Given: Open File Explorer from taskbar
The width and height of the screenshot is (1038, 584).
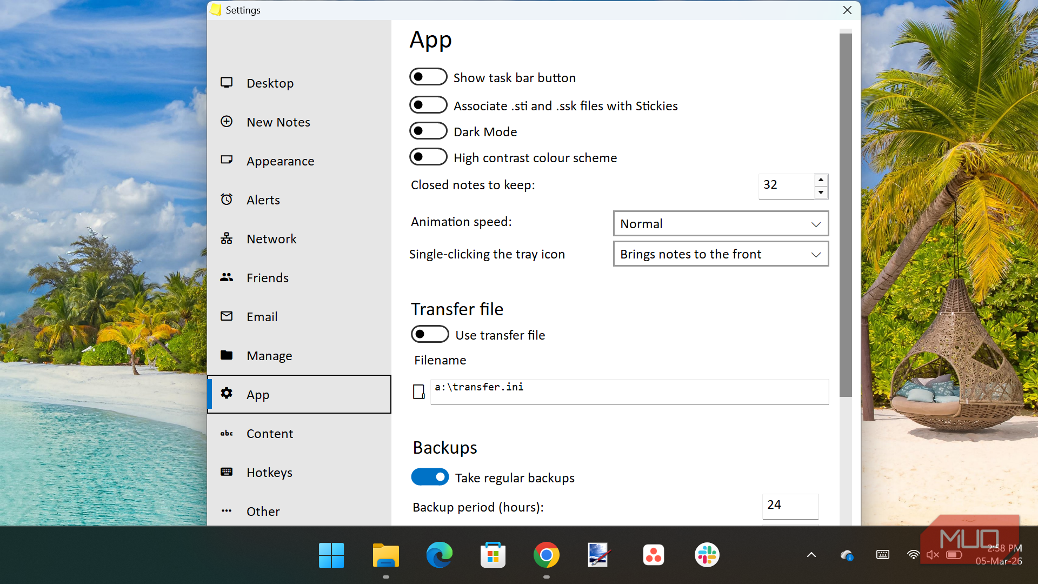Looking at the screenshot, I should [385, 555].
